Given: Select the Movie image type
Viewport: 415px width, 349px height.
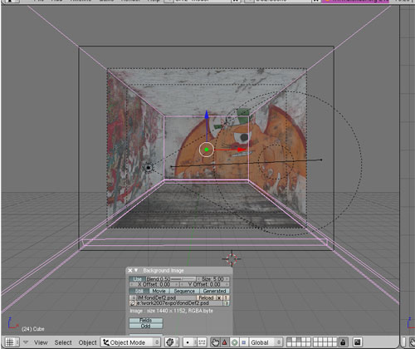Looking at the screenshot, I should [159, 291].
